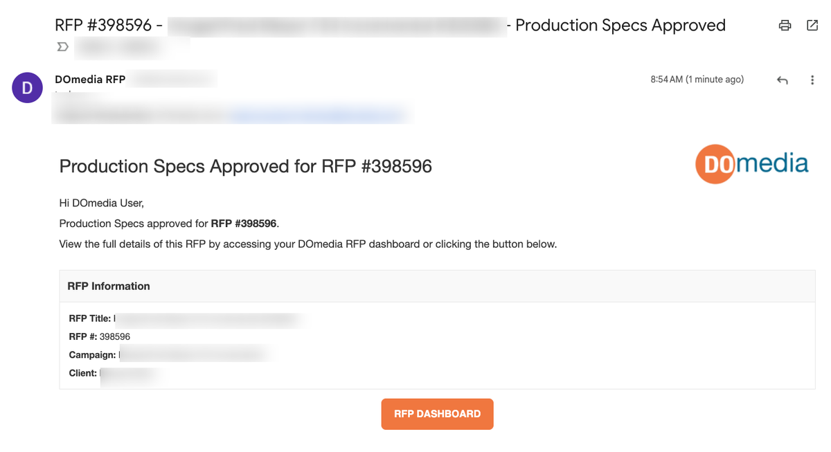Click the purple D sender avatar
The height and width of the screenshot is (452, 831).
[28, 88]
